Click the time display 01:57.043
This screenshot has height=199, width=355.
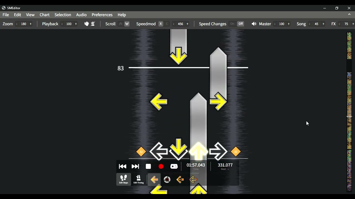(196, 165)
